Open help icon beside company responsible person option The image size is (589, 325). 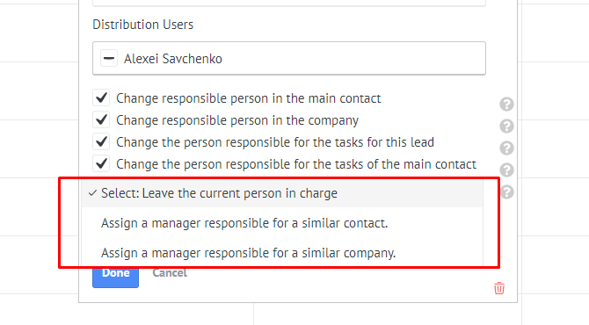coord(506,126)
